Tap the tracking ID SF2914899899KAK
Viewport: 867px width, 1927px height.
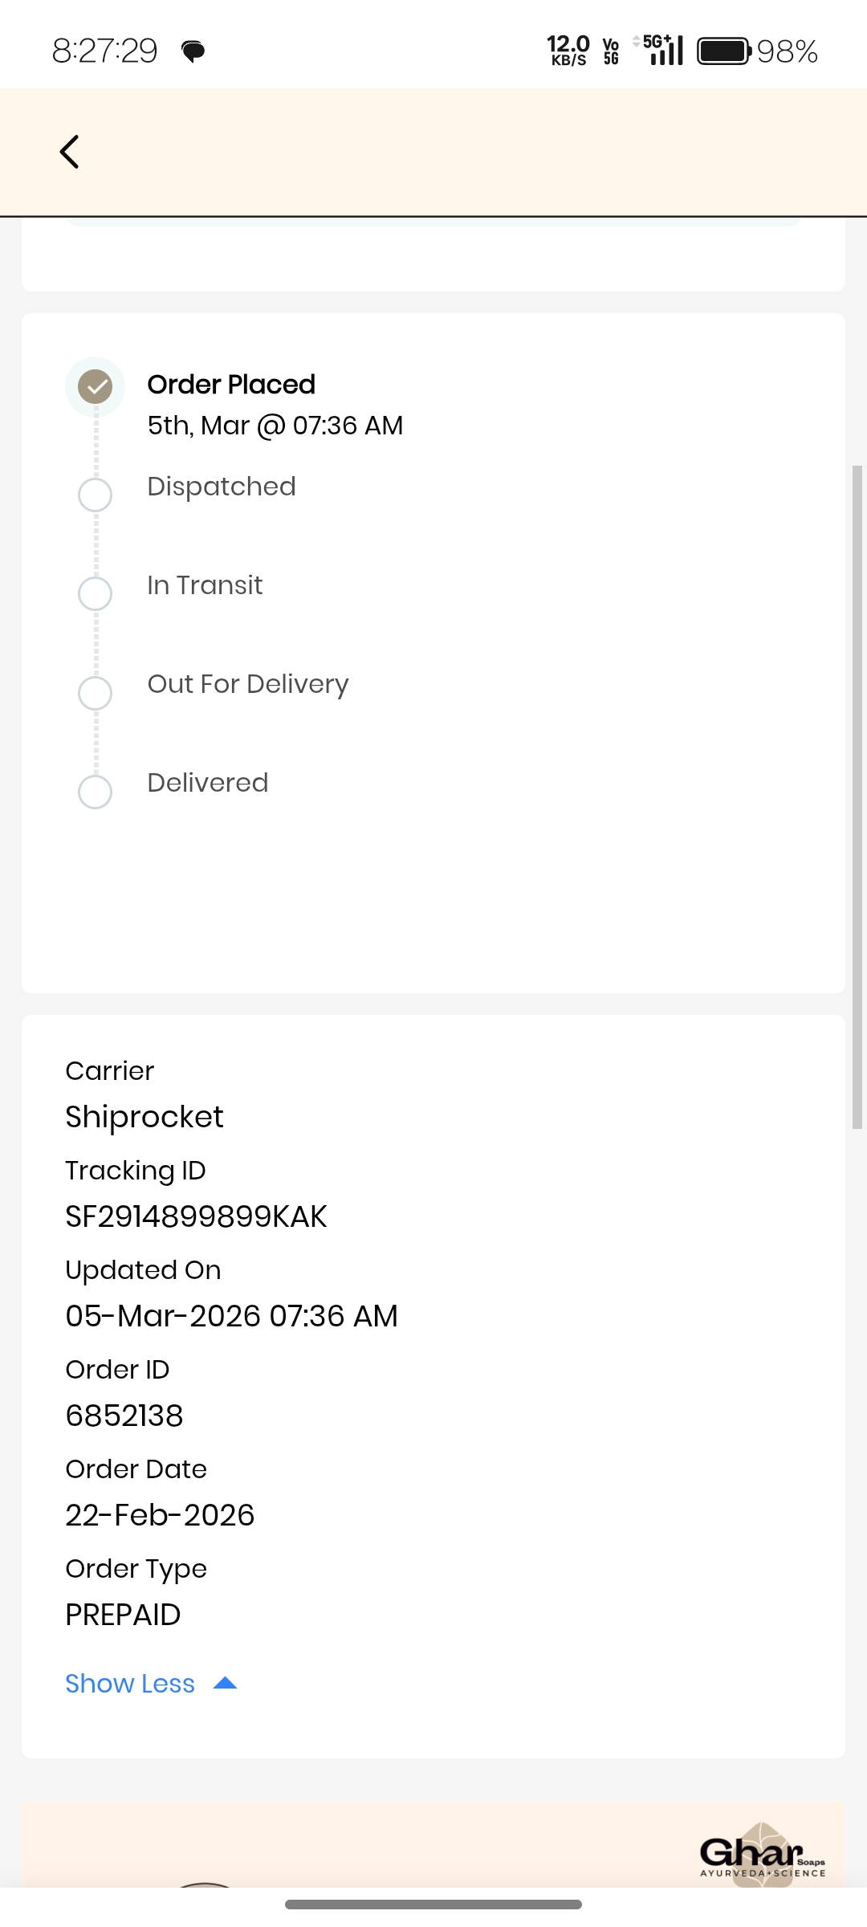pos(196,1216)
